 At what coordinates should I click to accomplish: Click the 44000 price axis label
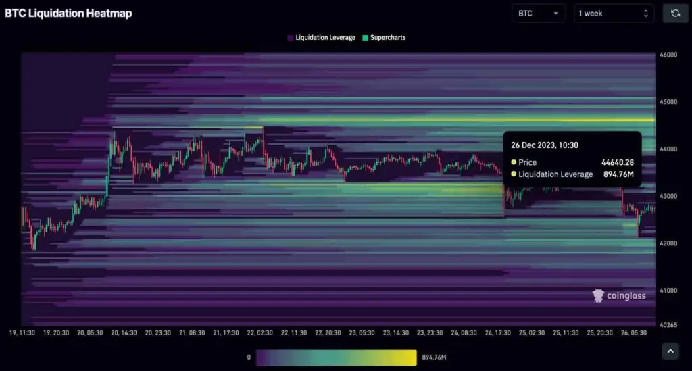coord(668,149)
